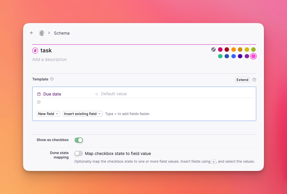Screen dimensions: 287x194
Task: Click the Extend button
Action: pos(242,80)
